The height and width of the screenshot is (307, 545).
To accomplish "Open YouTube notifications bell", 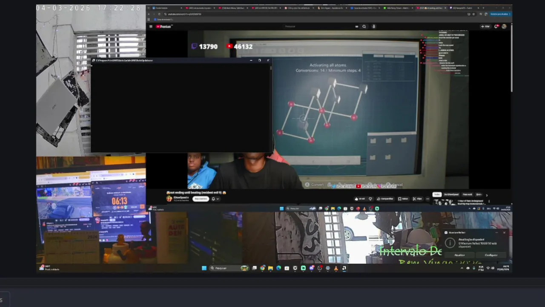I will click(496, 26).
